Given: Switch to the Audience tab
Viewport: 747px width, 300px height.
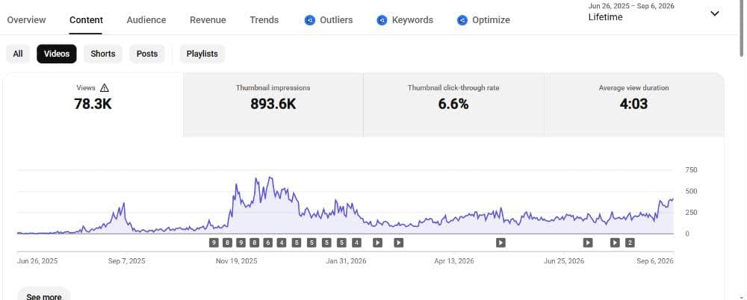Looking at the screenshot, I should pos(146,20).
